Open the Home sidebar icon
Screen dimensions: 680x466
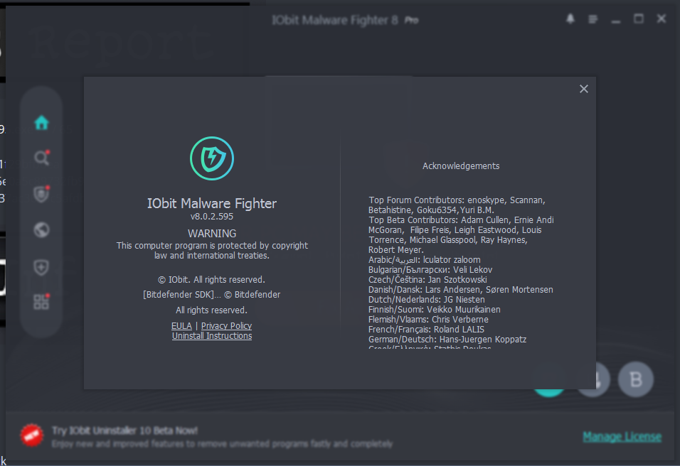click(42, 123)
